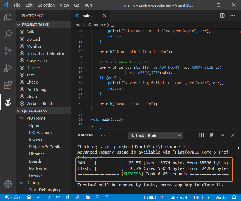Split the editor to the right
241x201 pixels.
coord(222,15)
